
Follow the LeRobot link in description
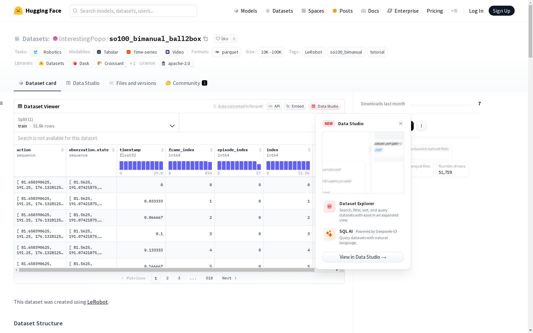click(x=97, y=302)
